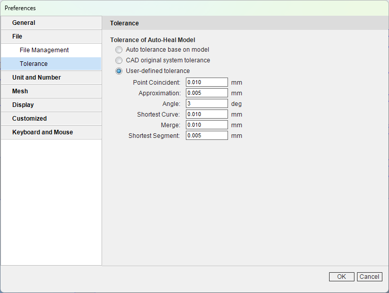Open the Mesh preferences section
This screenshot has width=389, height=293.
click(51, 91)
